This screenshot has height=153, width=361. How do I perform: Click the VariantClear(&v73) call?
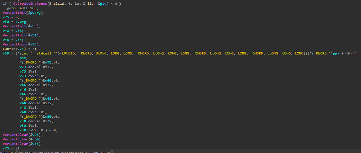22,135
